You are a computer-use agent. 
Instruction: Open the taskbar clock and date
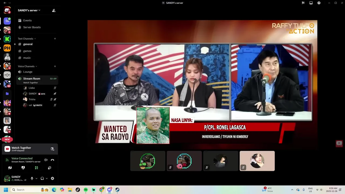pyautogui.click(x=331, y=190)
